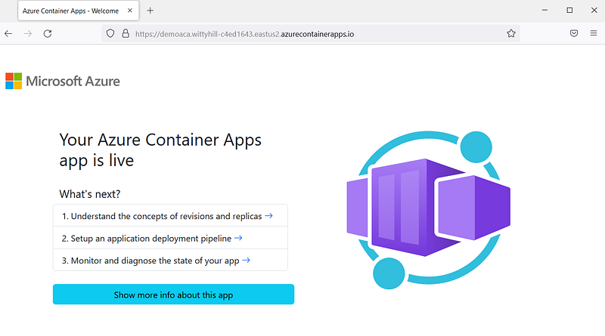Maximize the browser window
The height and width of the screenshot is (336, 605).
pyautogui.click(x=569, y=11)
